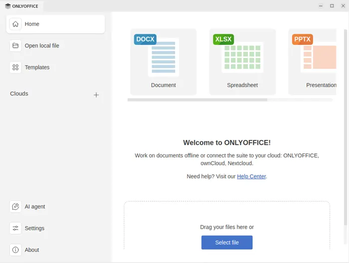Click the Home house icon
The image size is (349, 263).
(x=15, y=24)
